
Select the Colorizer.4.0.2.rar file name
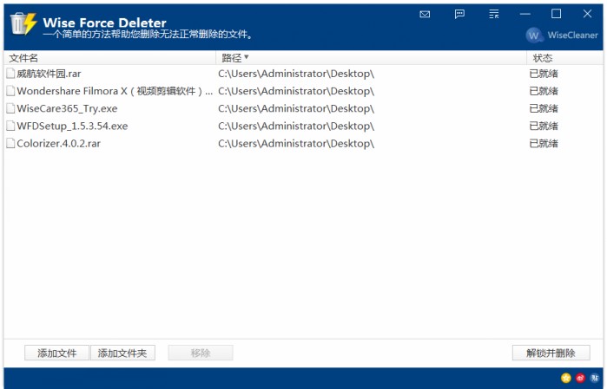pos(59,143)
